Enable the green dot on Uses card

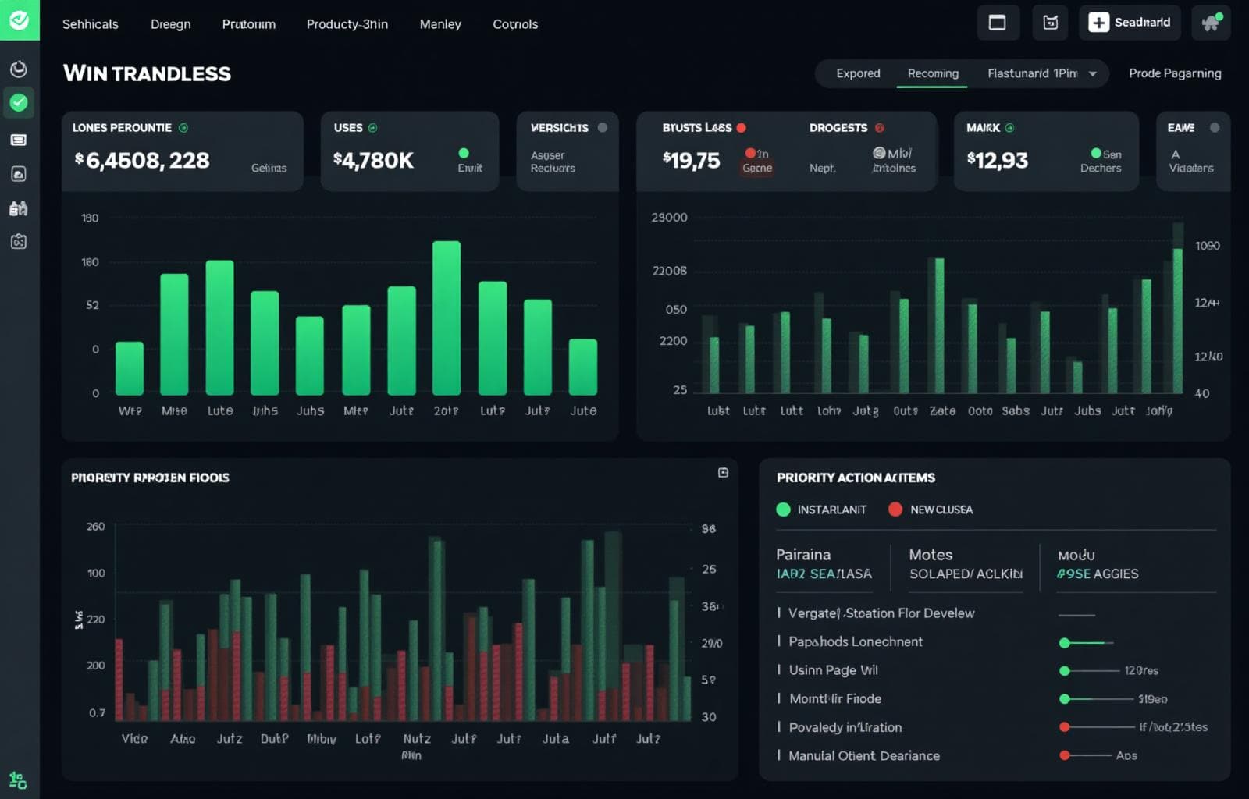point(464,154)
